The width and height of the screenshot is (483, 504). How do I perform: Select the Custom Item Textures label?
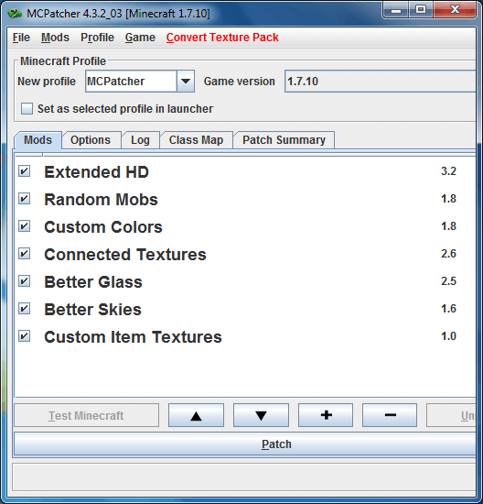point(133,337)
